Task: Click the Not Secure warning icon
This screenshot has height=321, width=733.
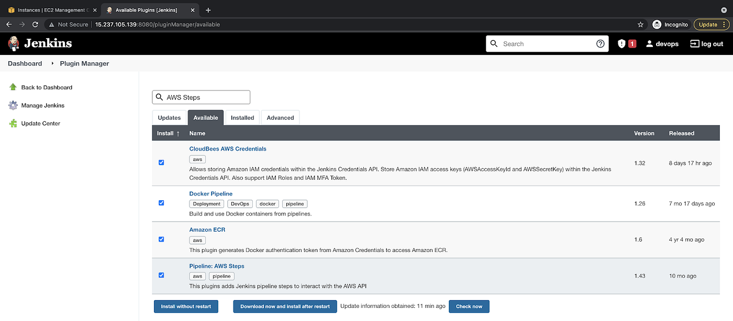Action: coord(51,25)
